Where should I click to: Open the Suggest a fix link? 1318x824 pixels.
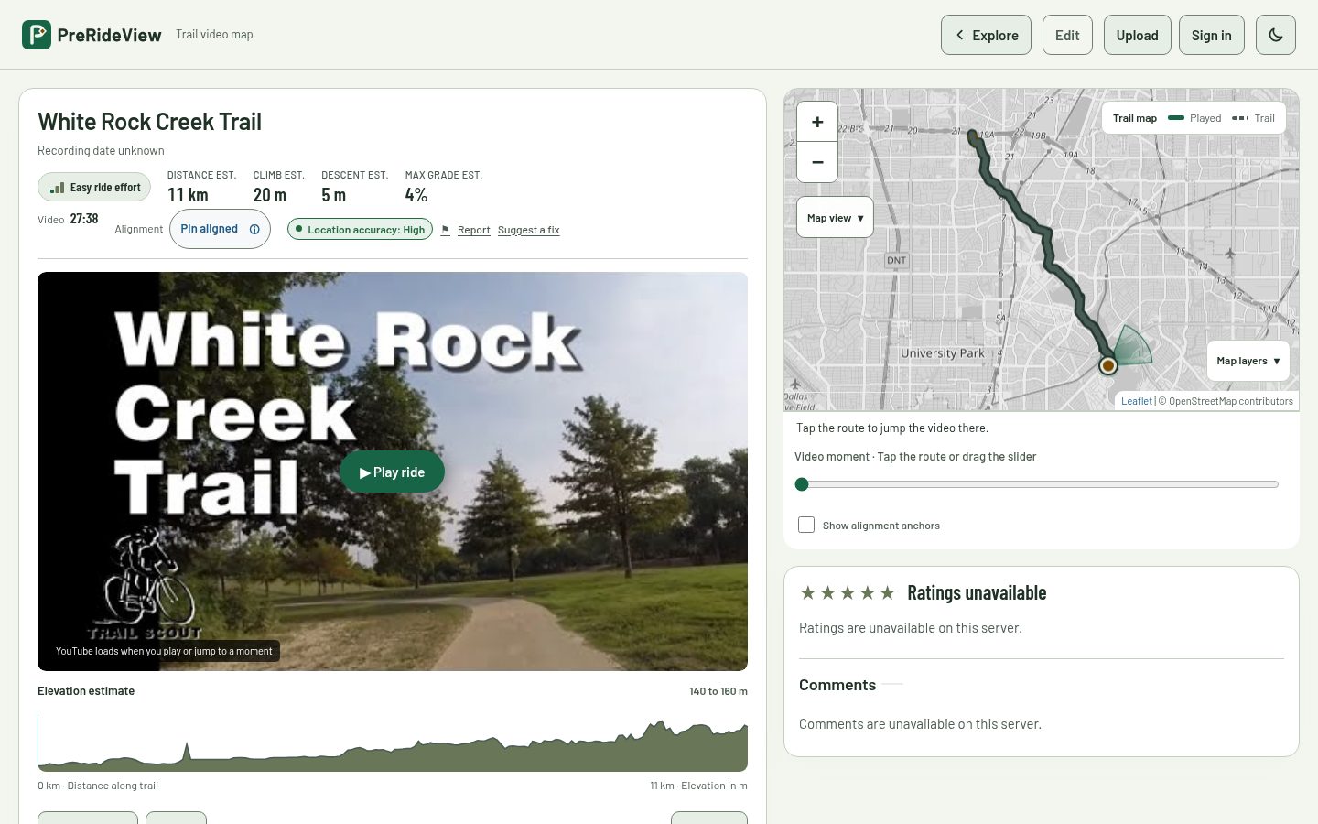[x=528, y=230]
